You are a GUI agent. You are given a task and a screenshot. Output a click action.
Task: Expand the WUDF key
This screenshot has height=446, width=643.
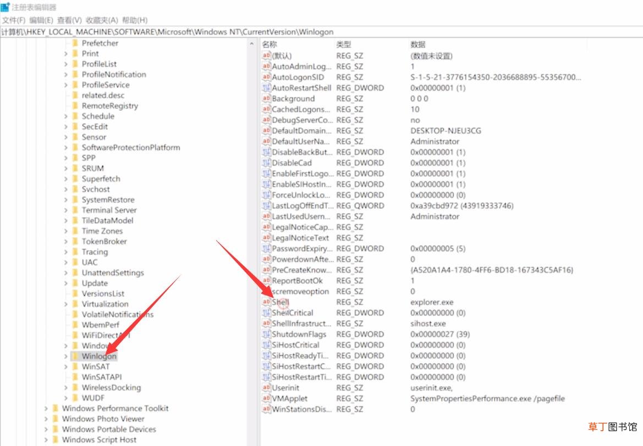click(x=66, y=398)
